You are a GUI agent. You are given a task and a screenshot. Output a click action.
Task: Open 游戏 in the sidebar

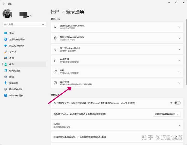tap(24, 77)
